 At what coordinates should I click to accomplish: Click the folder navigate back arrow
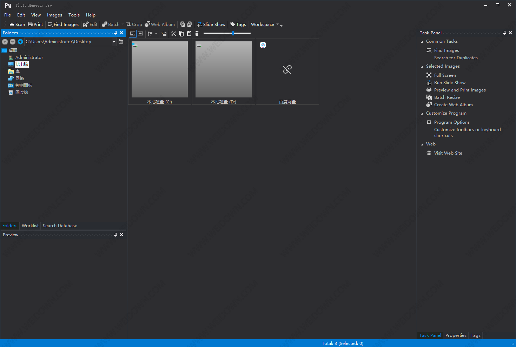[5, 42]
